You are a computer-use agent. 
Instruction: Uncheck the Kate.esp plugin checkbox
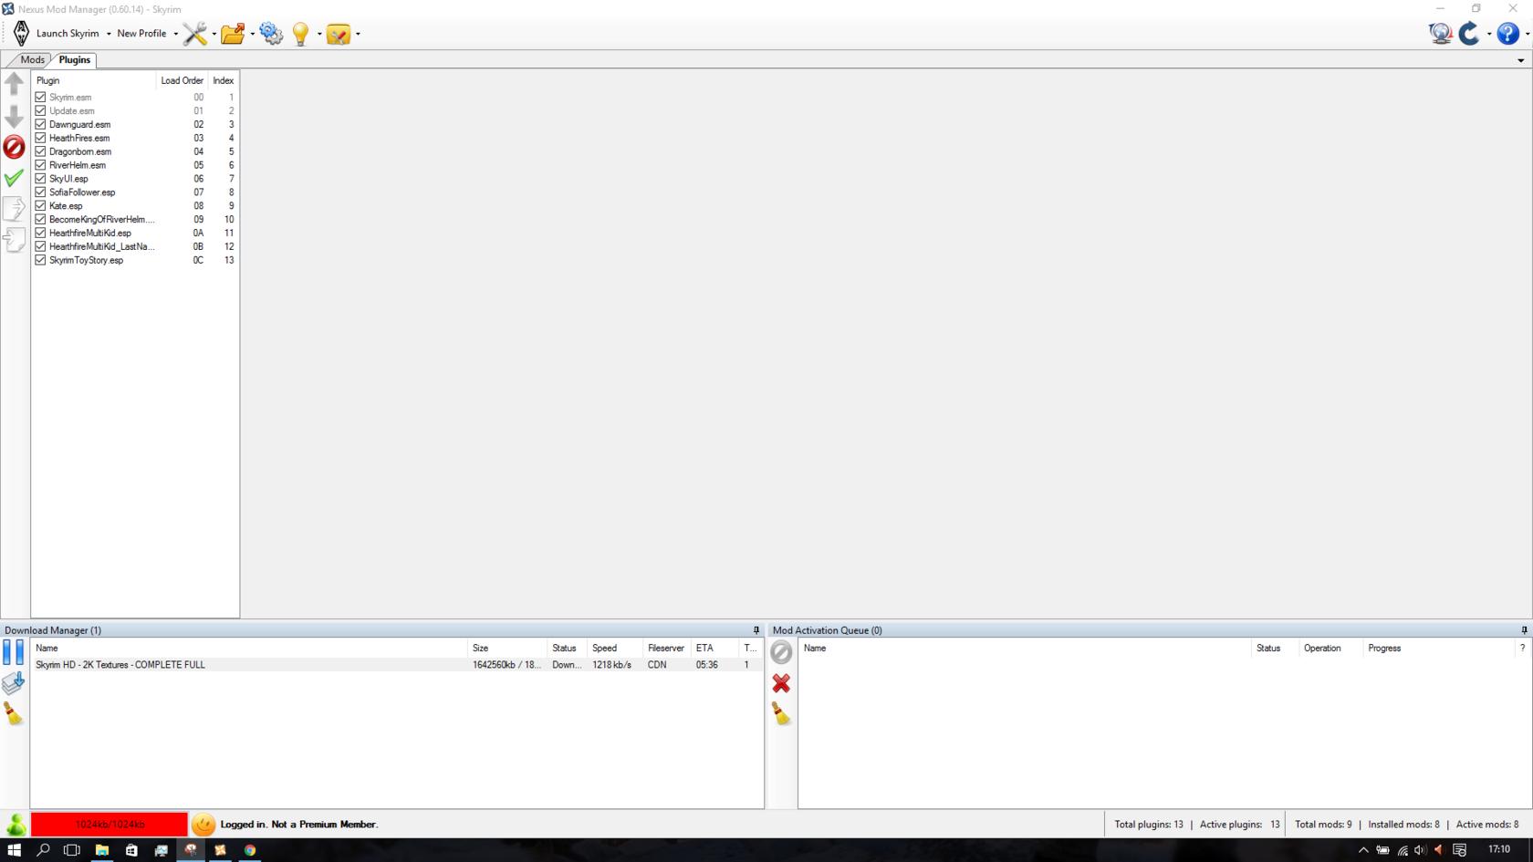pyautogui.click(x=40, y=206)
